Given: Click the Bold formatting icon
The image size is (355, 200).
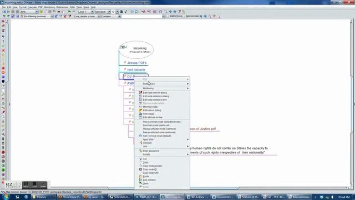Looking at the screenshot, I should 121,12.
